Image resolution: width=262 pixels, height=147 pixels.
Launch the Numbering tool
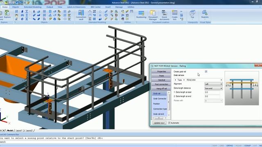pyautogui.click(x=141, y=15)
